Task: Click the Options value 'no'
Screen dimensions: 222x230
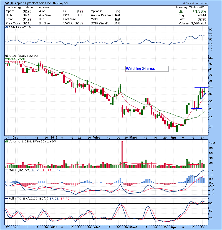Action: coord(118,11)
